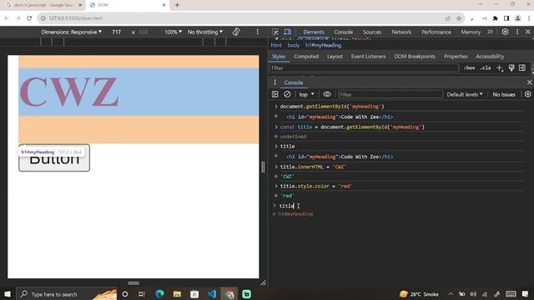The width and height of the screenshot is (534, 300).
Task: Focus the Styles filter field
Action: point(364,68)
